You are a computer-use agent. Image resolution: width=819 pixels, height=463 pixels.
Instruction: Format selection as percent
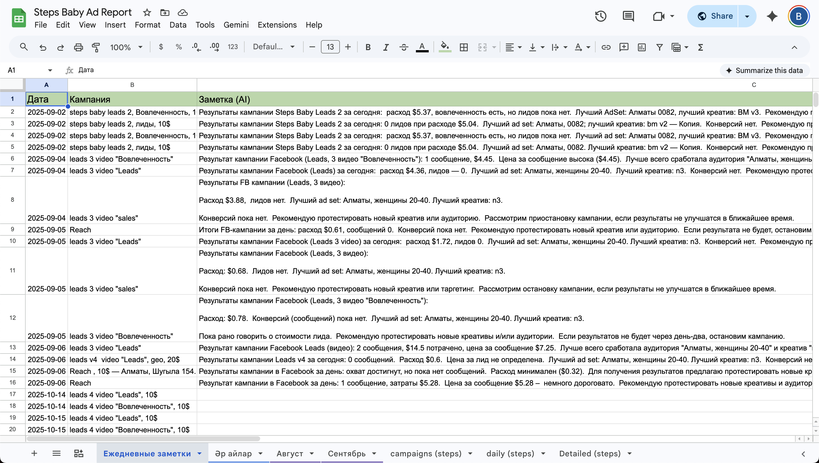pos(179,47)
